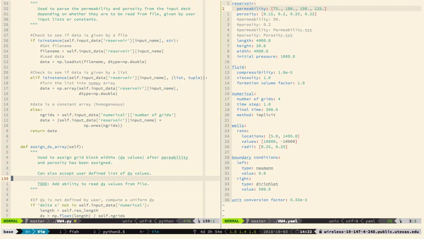Click the 'type: dirichlet' entry
Image resolution: width=424 pixels, height=239 pixels.
point(260,184)
